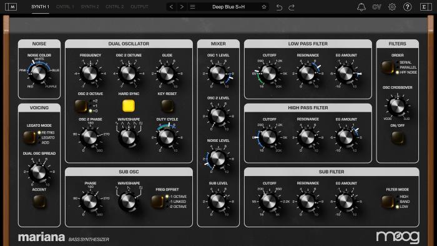The width and height of the screenshot is (437, 246).
Task: Click the Moog M logo icon
Action: point(11,7)
